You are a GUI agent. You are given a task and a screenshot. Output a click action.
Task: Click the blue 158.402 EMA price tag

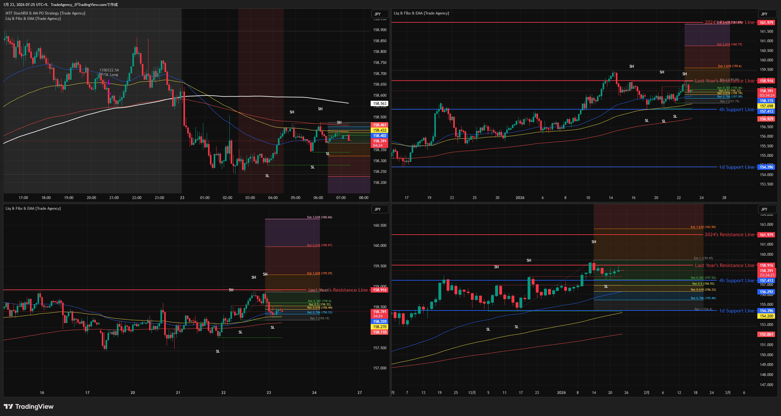click(x=380, y=136)
